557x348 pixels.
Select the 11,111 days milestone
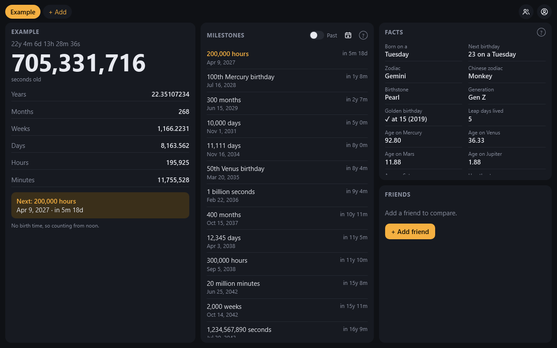[x=287, y=150]
